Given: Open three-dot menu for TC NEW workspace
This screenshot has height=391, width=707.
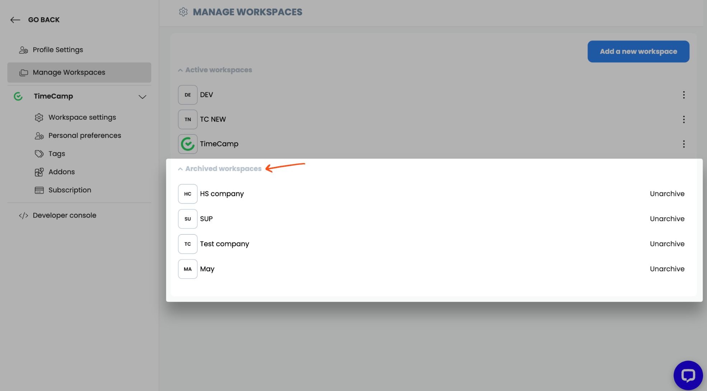Looking at the screenshot, I should (684, 119).
